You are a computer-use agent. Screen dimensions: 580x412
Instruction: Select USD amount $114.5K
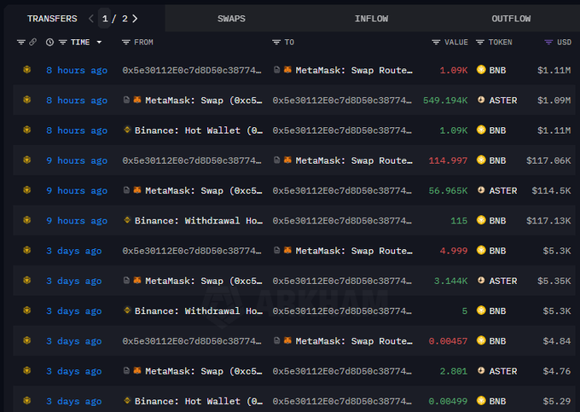point(551,190)
